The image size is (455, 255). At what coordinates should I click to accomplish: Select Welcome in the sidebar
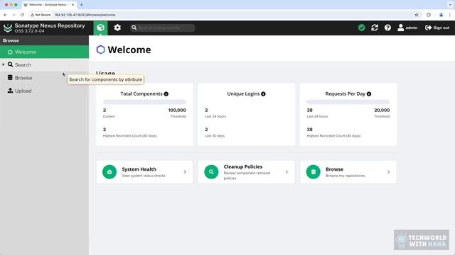click(x=44, y=52)
